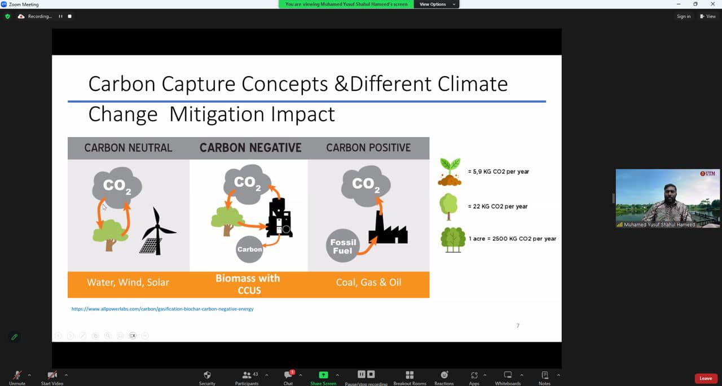Pause the recording from top indicator
Viewport: 722px width, 386px height.
[x=60, y=16]
